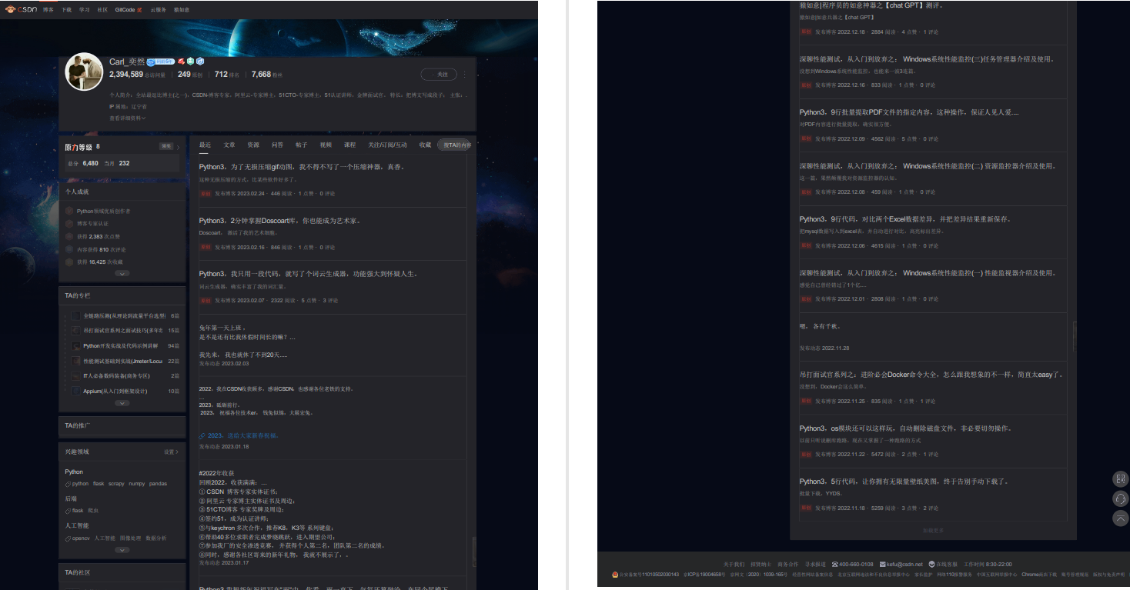Click the icon next to 获得 2,383 次点赞

coord(70,236)
